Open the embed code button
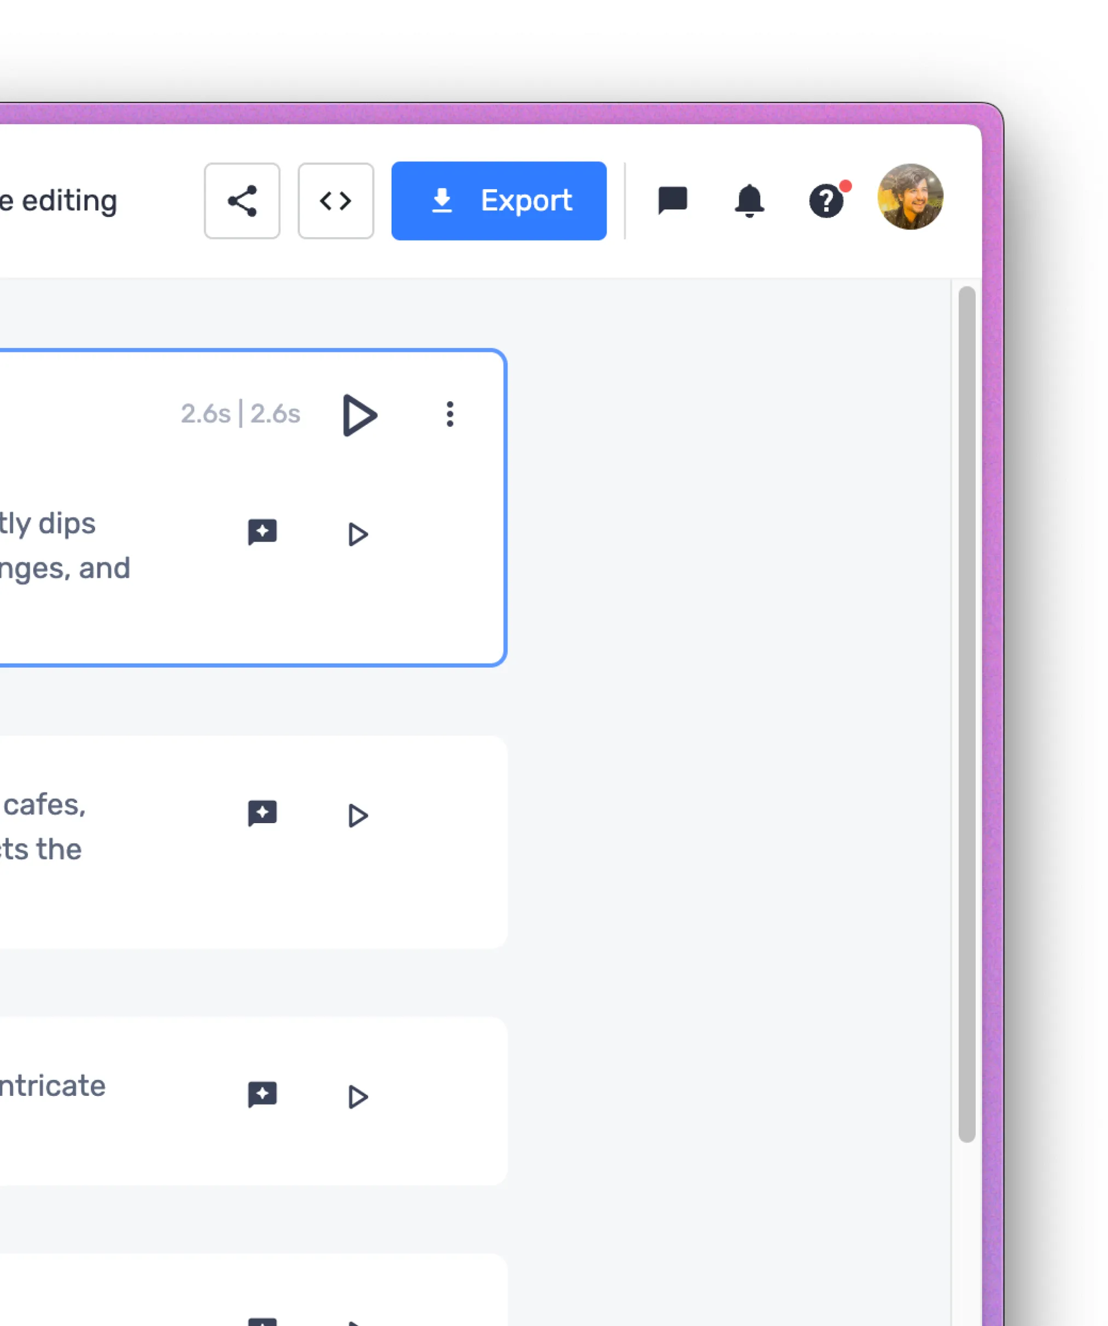Viewport: 1108px width, 1326px height. (x=335, y=201)
